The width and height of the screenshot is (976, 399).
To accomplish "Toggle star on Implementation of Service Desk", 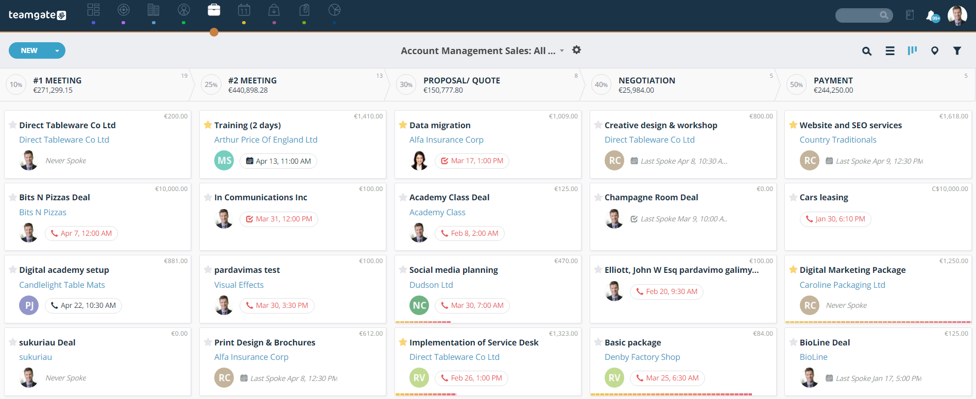I will point(403,342).
